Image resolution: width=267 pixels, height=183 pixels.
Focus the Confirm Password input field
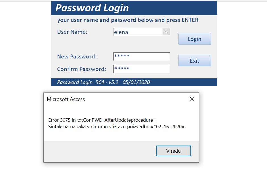(142, 69)
